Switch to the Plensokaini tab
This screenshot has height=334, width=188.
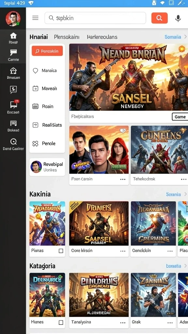click(x=67, y=37)
